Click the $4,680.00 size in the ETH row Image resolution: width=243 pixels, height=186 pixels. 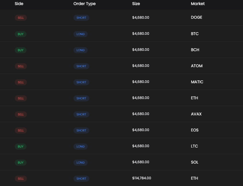(141, 98)
